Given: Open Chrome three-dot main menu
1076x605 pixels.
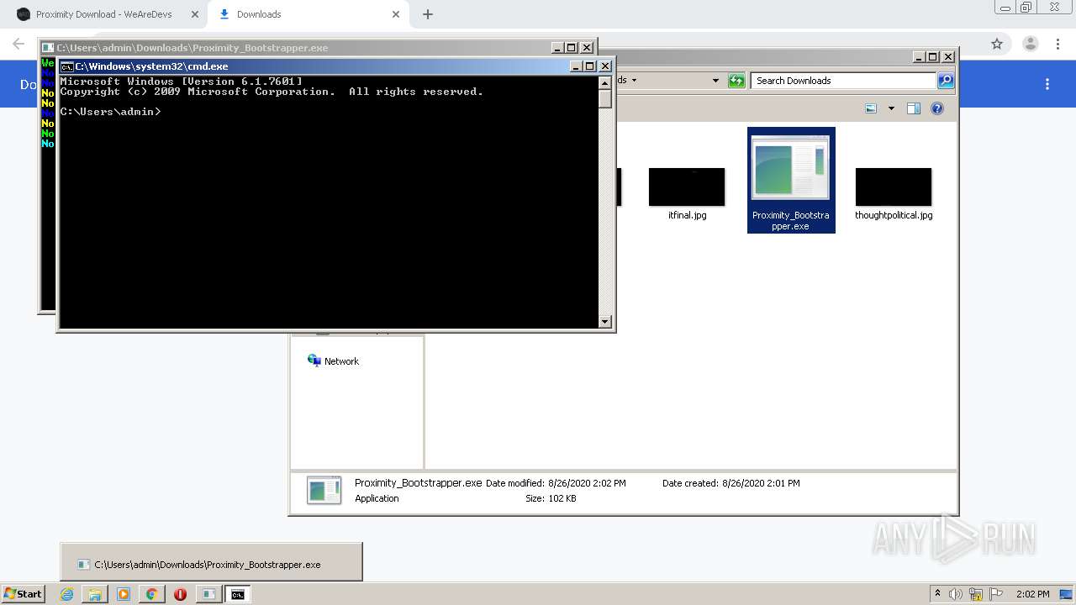Looking at the screenshot, I should 1059,44.
